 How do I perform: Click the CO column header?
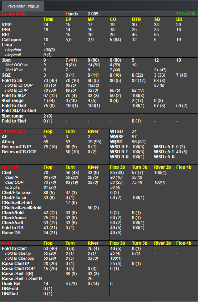point(113,19)
